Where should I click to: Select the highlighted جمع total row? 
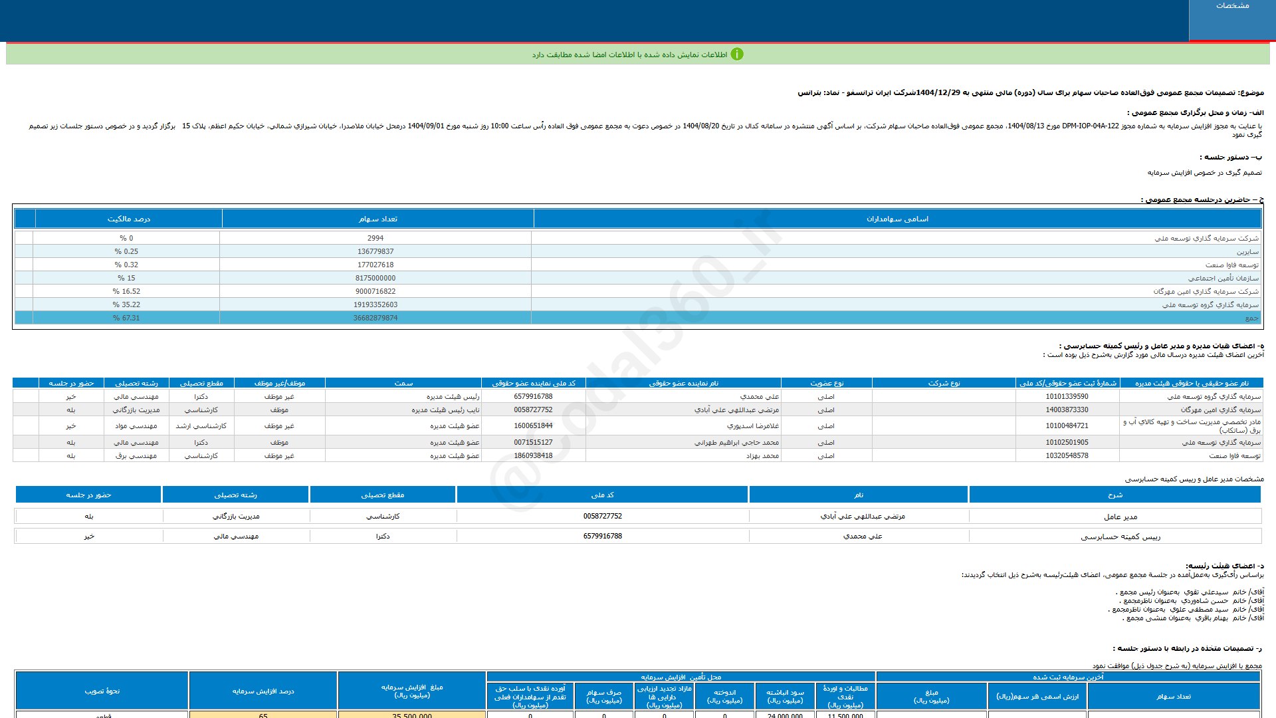(x=638, y=318)
